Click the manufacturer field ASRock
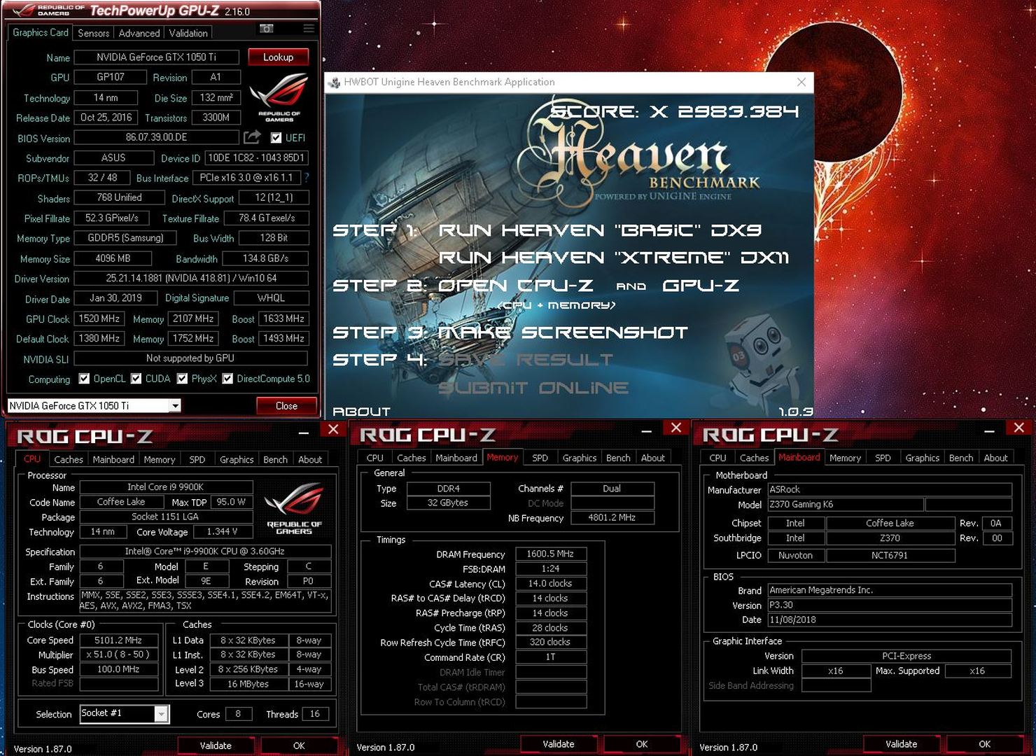 [890, 490]
